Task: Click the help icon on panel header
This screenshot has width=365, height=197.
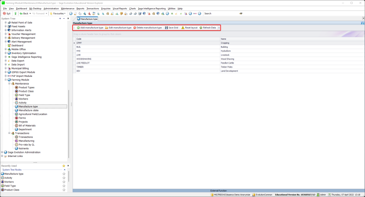Action: (362, 23)
